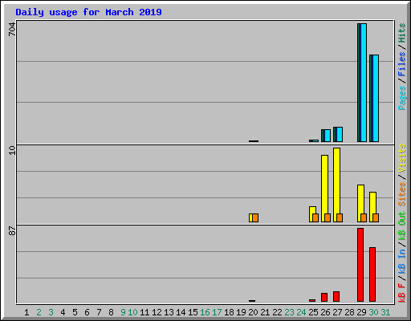The height and width of the screenshot is (321, 411).
Task: Click the day 22 axis label
Action: pos(277,312)
